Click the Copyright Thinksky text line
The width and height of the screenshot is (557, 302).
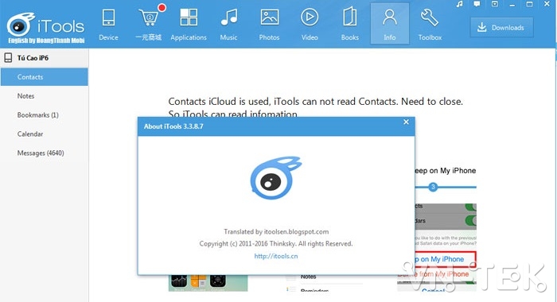click(x=276, y=244)
